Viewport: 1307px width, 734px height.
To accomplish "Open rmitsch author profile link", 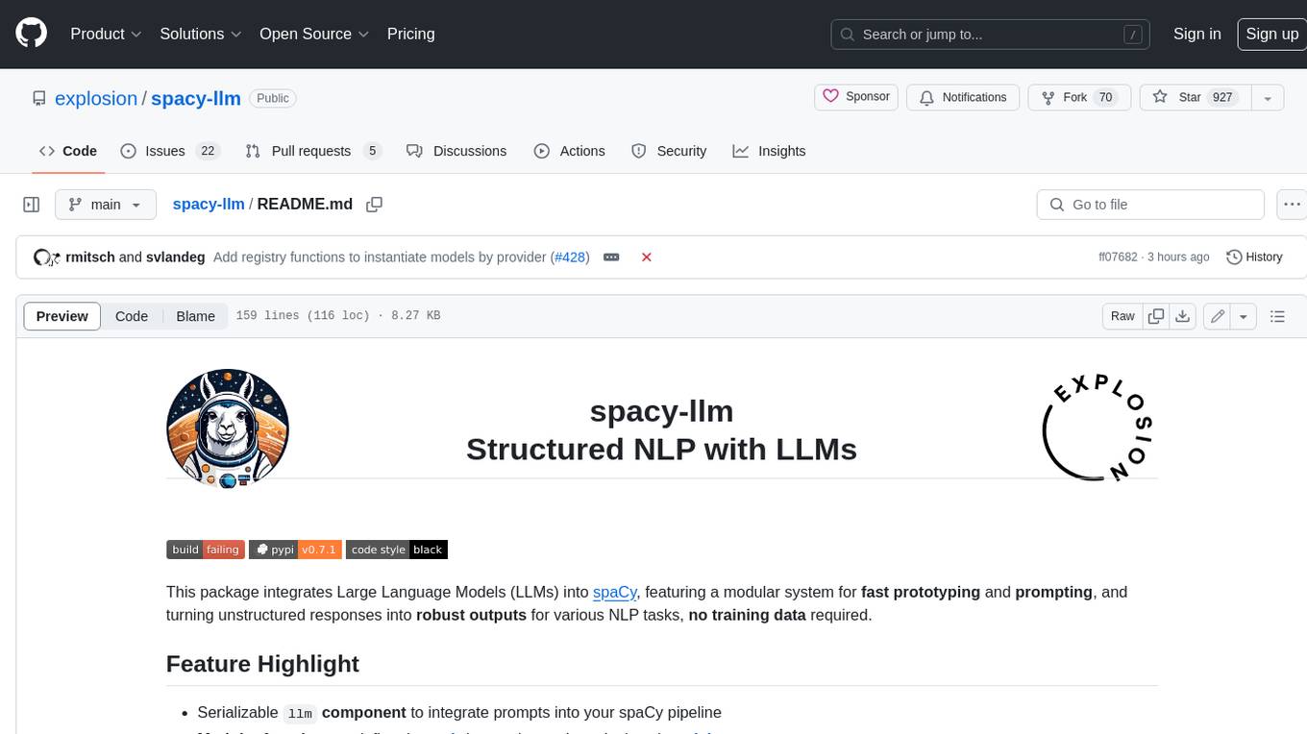I will click(90, 257).
